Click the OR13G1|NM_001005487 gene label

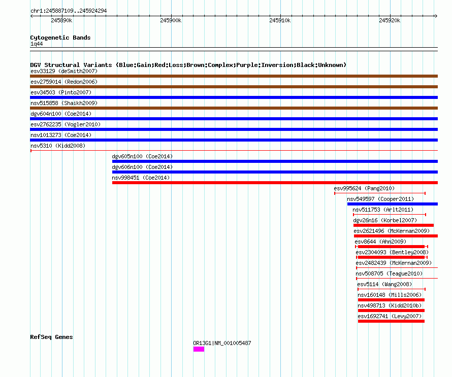pyautogui.click(x=222, y=343)
